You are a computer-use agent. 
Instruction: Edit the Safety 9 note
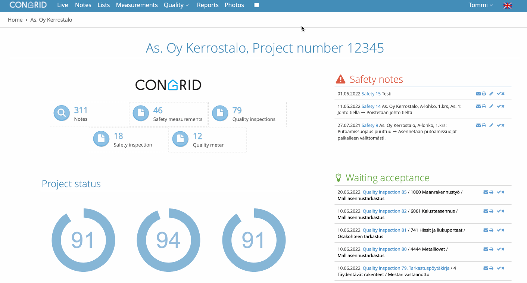(491, 126)
